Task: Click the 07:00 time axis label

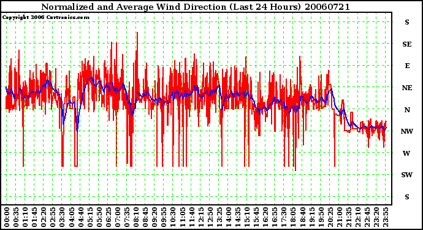Action: click(x=118, y=217)
